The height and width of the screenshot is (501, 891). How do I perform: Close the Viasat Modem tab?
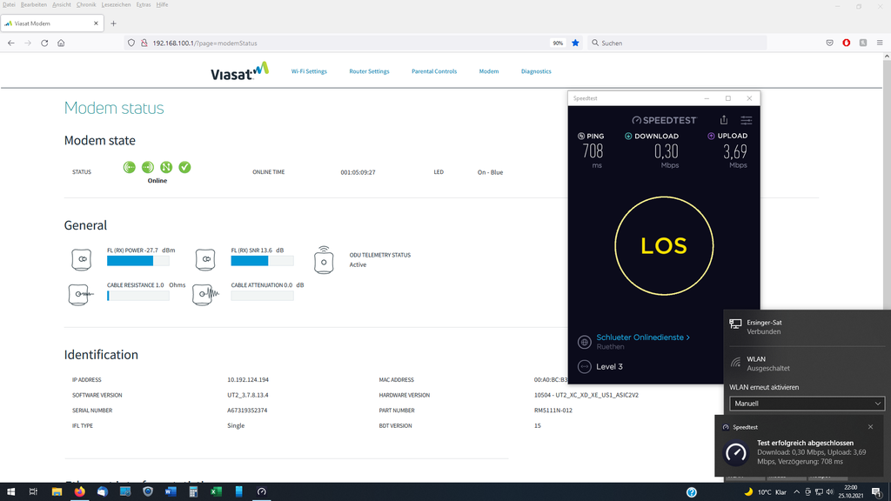(x=96, y=23)
